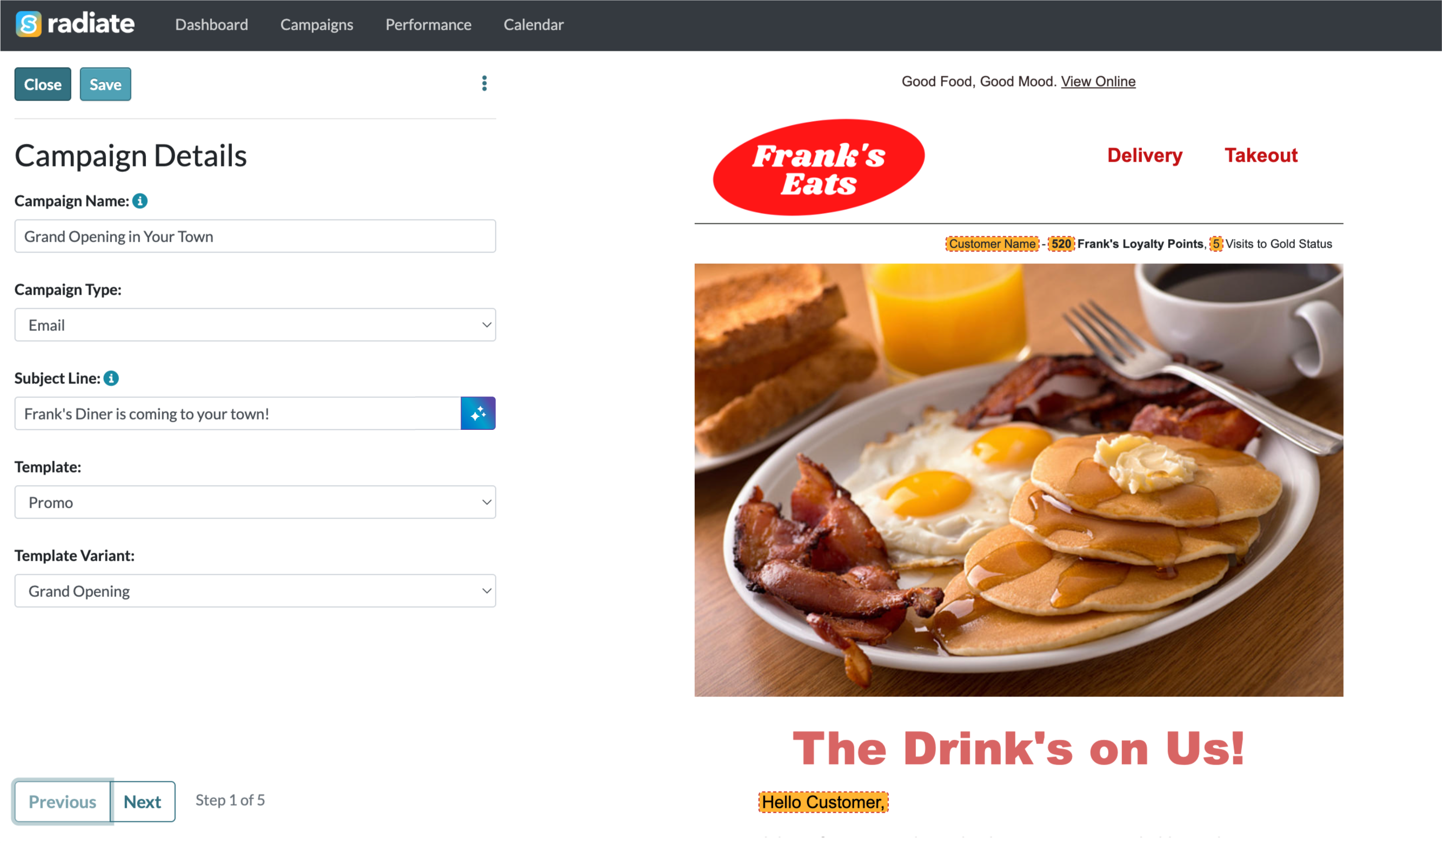Go to the Campaigns menu item
This screenshot has width=1442, height=843.
point(316,25)
